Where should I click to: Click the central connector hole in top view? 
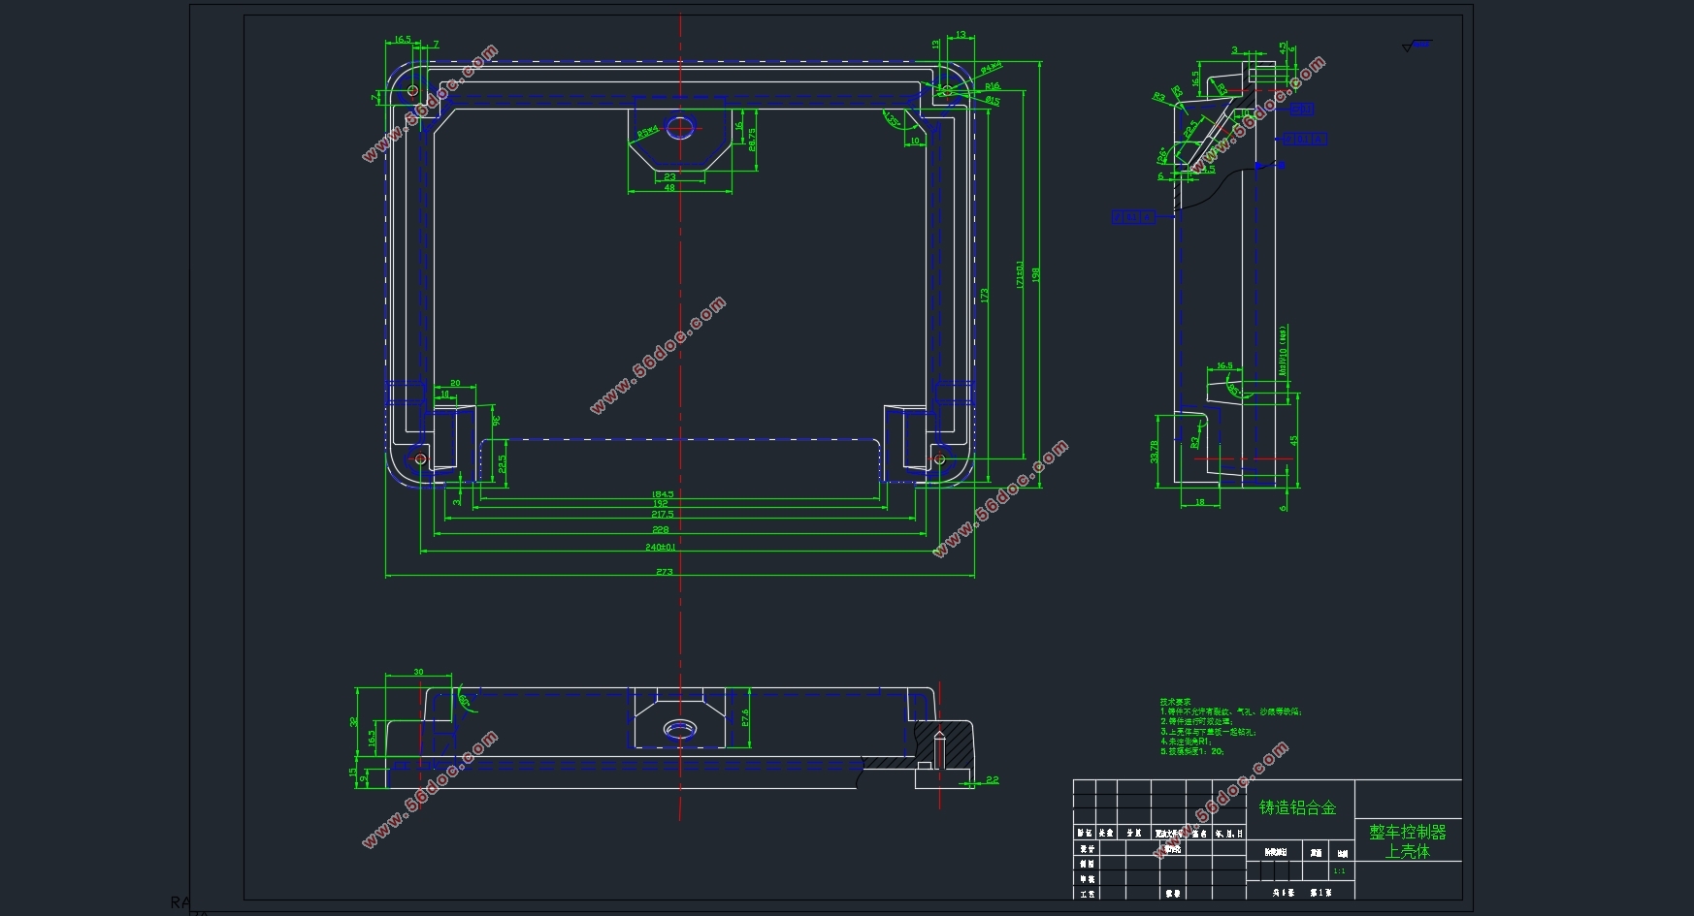[x=681, y=126]
